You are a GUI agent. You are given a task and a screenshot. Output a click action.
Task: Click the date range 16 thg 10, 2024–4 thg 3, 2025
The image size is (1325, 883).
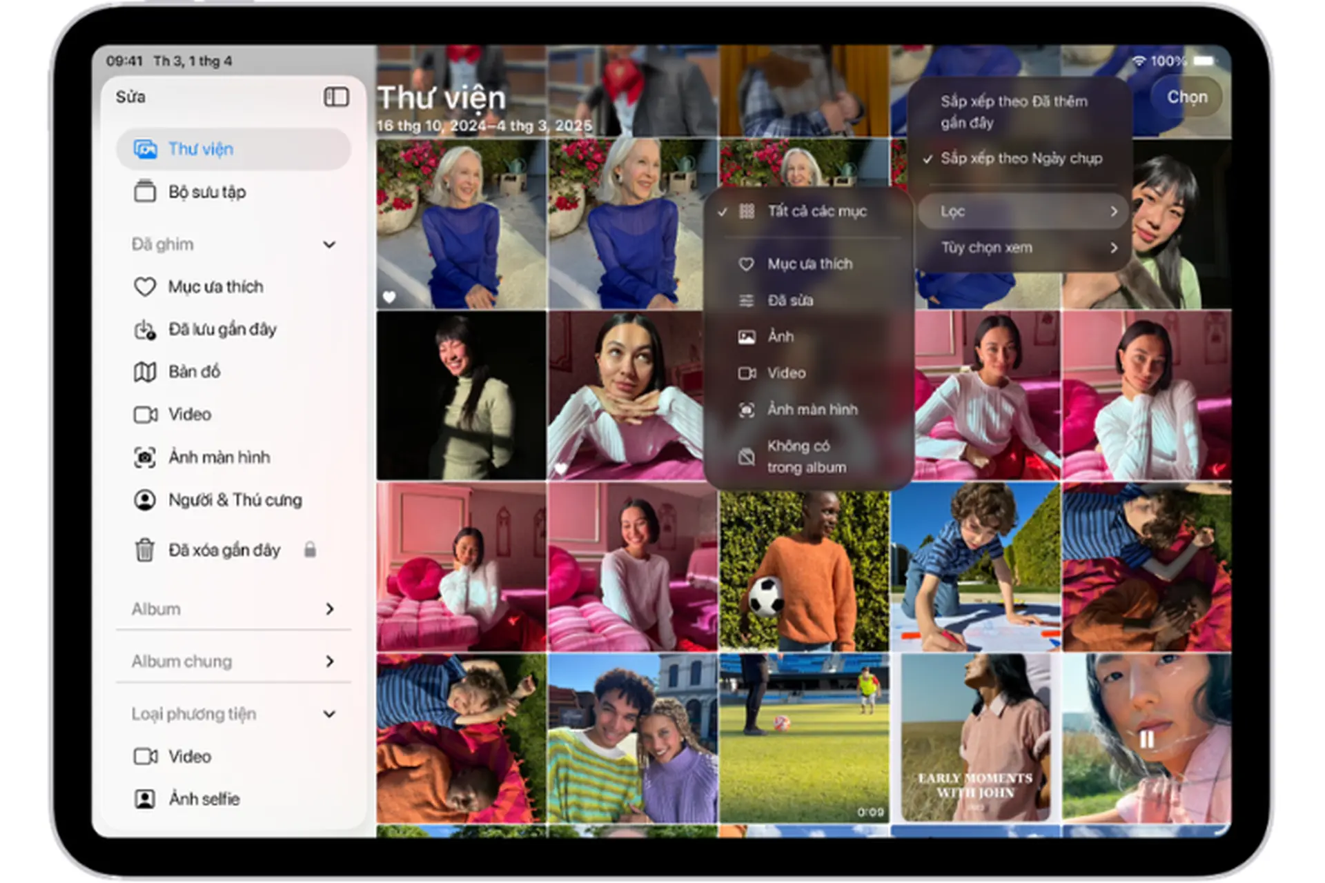pos(484,126)
